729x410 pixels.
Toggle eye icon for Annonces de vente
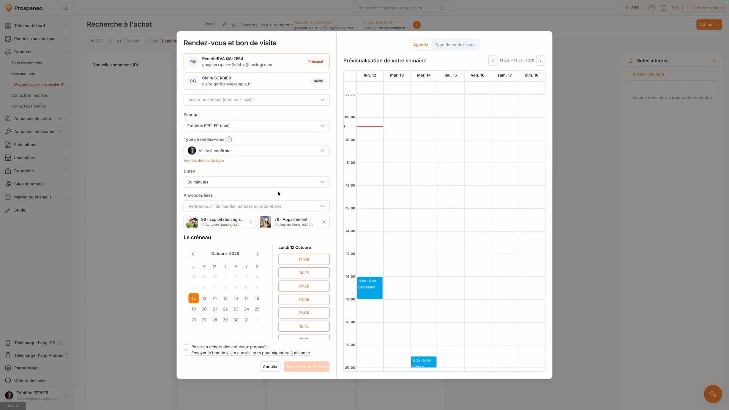click(x=60, y=119)
